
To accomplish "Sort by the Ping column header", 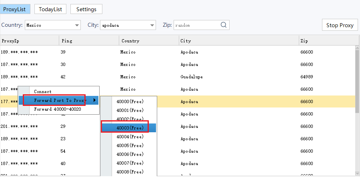I will tap(89, 41).
